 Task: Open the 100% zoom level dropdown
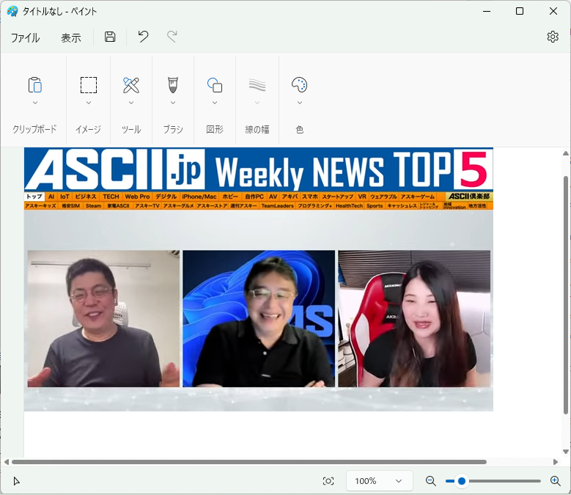tap(378, 481)
